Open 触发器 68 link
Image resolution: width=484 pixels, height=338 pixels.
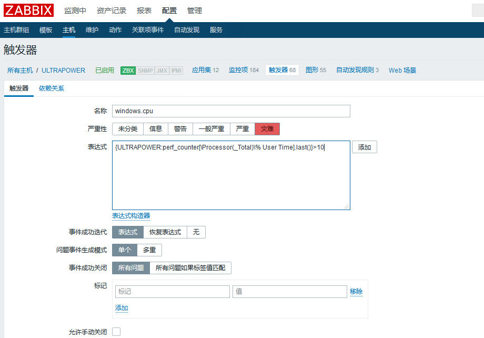[282, 70]
